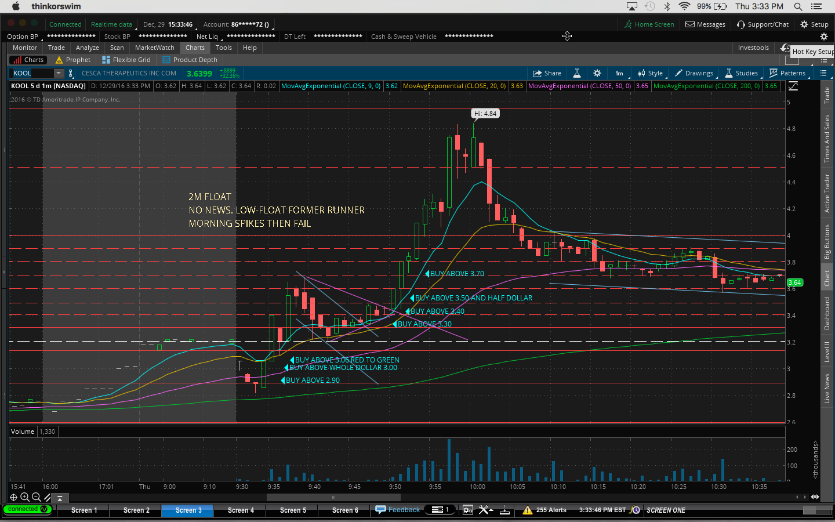Click the account info bar gear icon
Viewport: 835px width, 522px height.
tap(823, 36)
